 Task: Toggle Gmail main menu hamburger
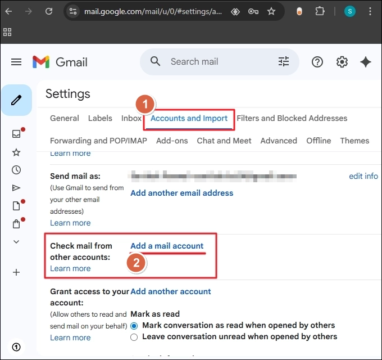[16, 62]
